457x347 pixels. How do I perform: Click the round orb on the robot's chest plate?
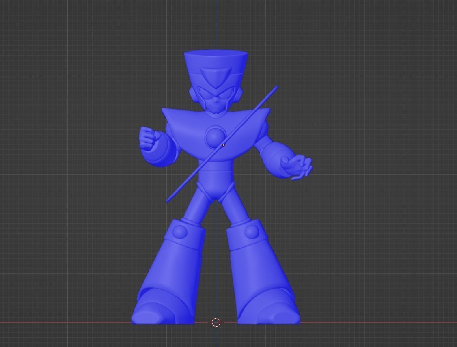(216, 138)
